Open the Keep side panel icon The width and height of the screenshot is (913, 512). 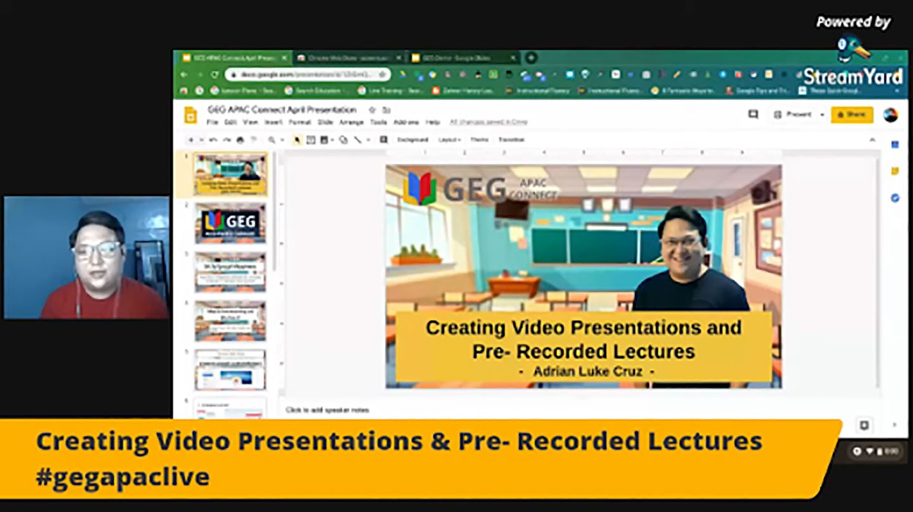(x=895, y=171)
